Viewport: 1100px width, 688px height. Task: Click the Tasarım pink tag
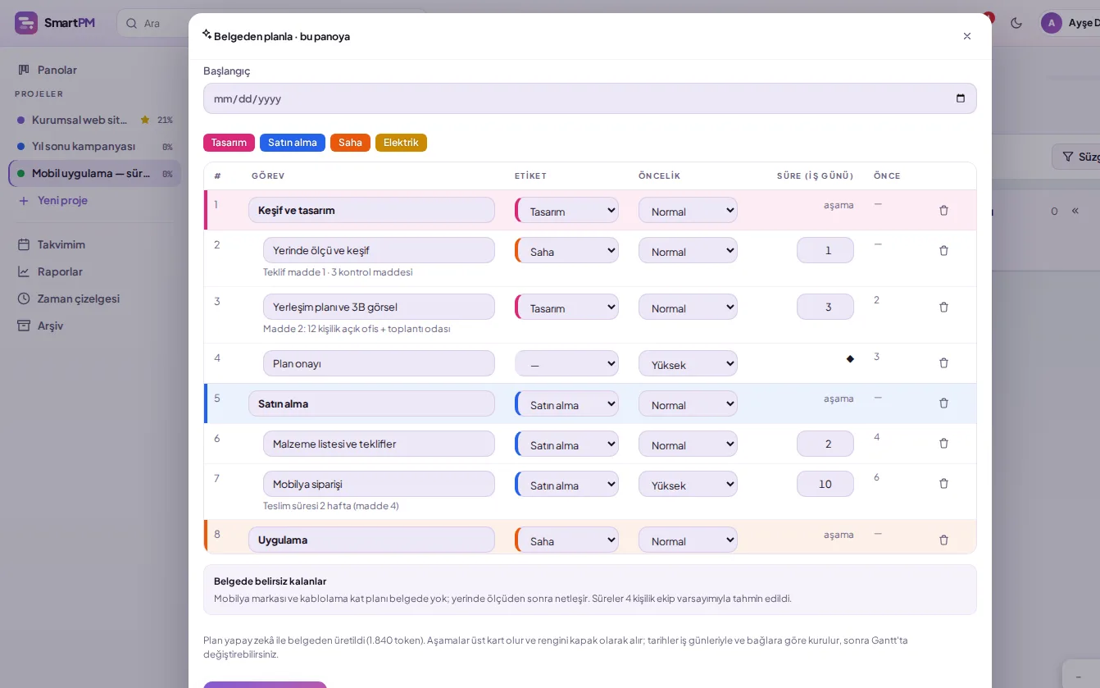(x=229, y=143)
